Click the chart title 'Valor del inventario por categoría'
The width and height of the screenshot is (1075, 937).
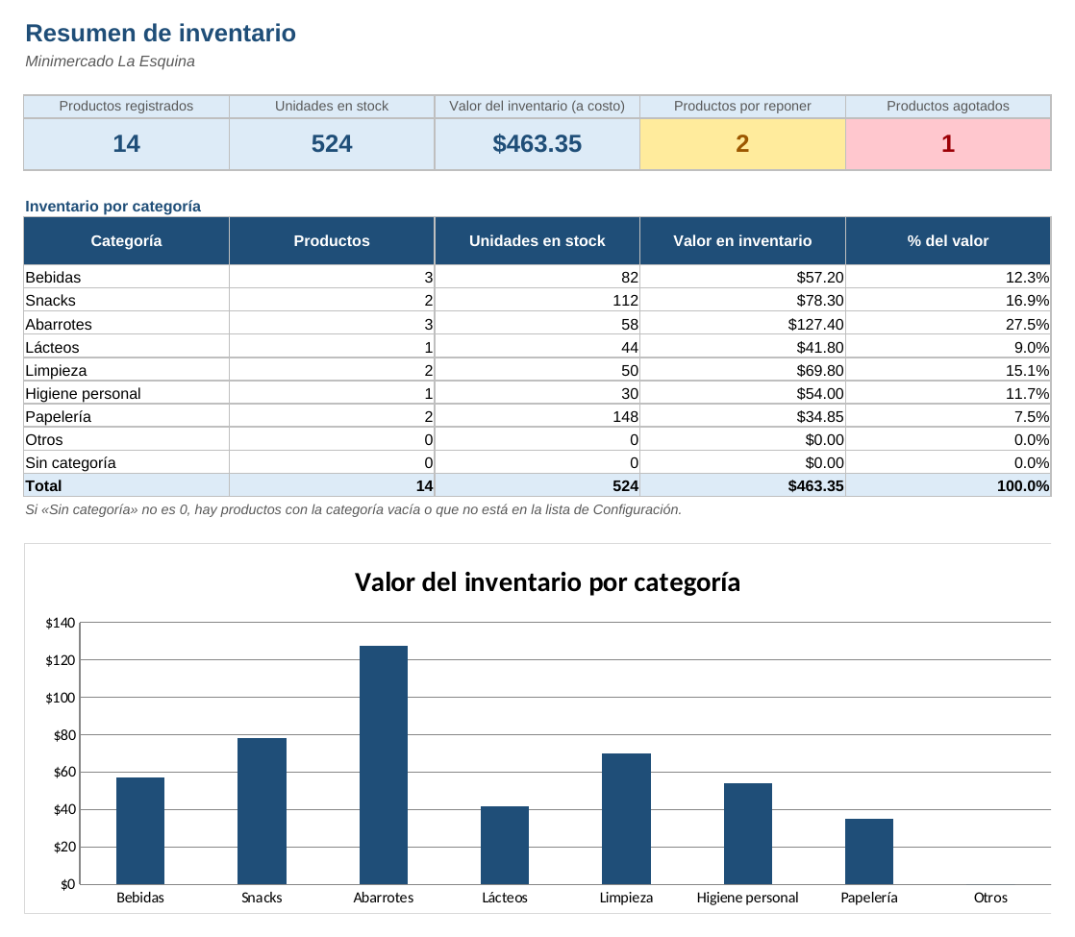547,582
